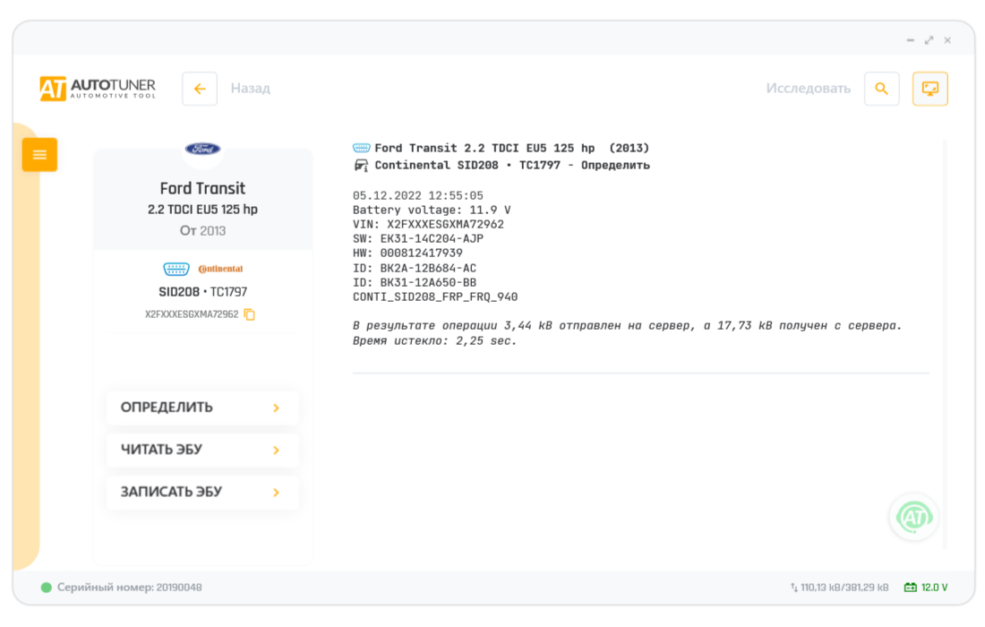Click the OBD connector icon in log header
The height and width of the screenshot is (627, 985).
(x=362, y=148)
